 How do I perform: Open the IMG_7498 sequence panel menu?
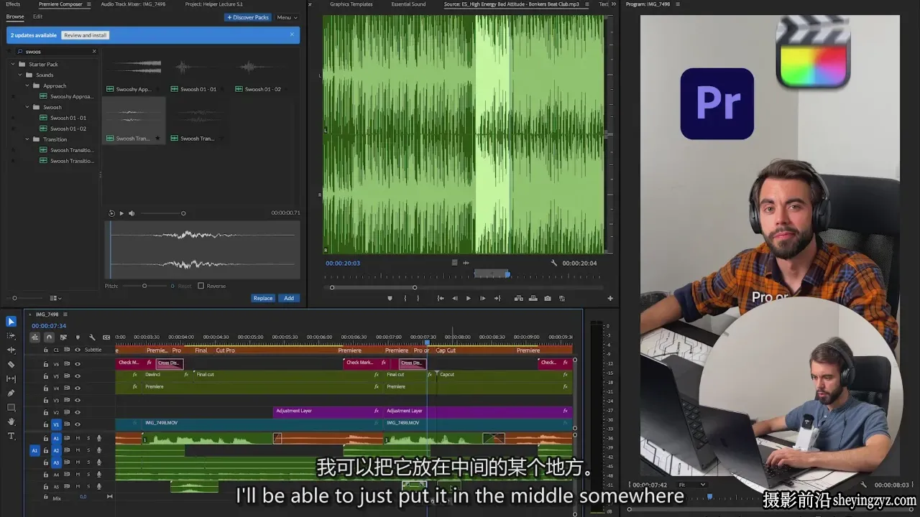pyautogui.click(x=65, y=315)
